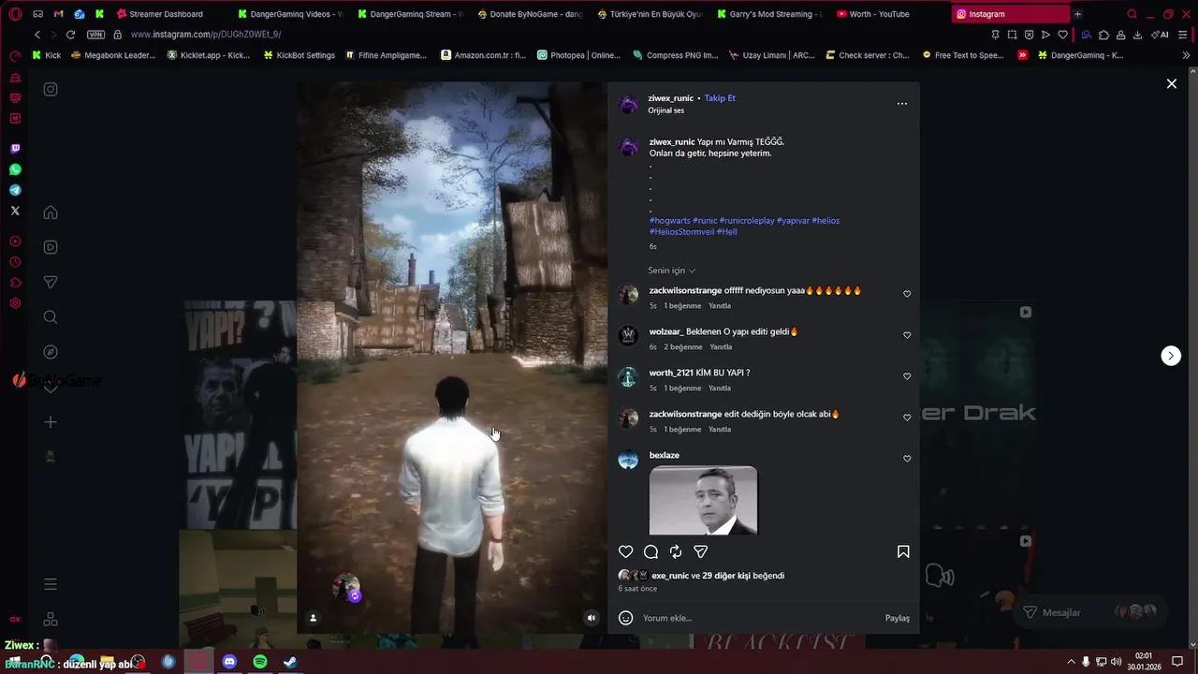Open Instagram logo in left sidebar
Image resolution: width=1198 pixels, height=674 pixels.
[51, 90]
